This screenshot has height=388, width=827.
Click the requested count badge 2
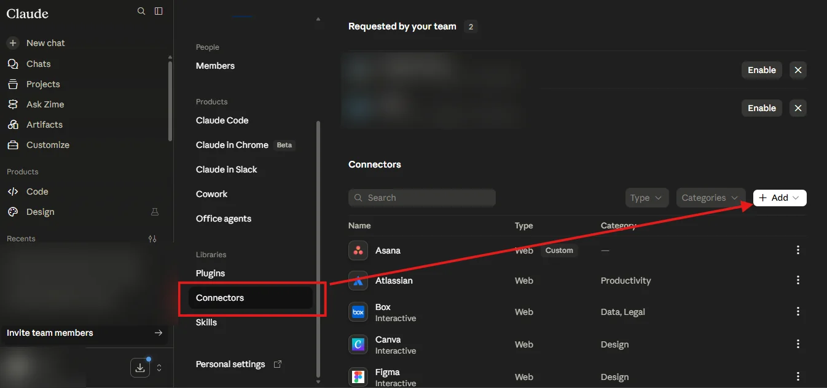[471, 26]
